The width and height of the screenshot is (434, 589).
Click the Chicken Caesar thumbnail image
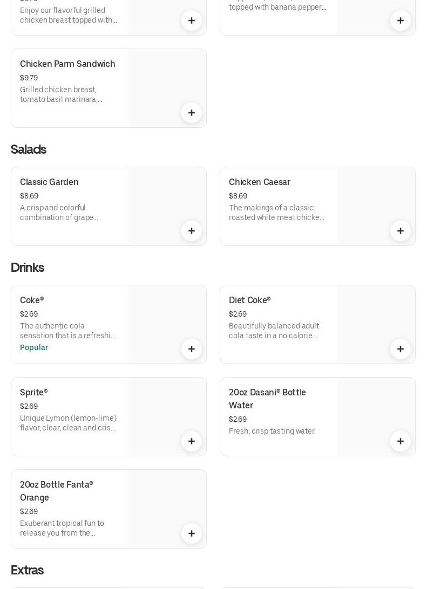[x=372, y=200]
